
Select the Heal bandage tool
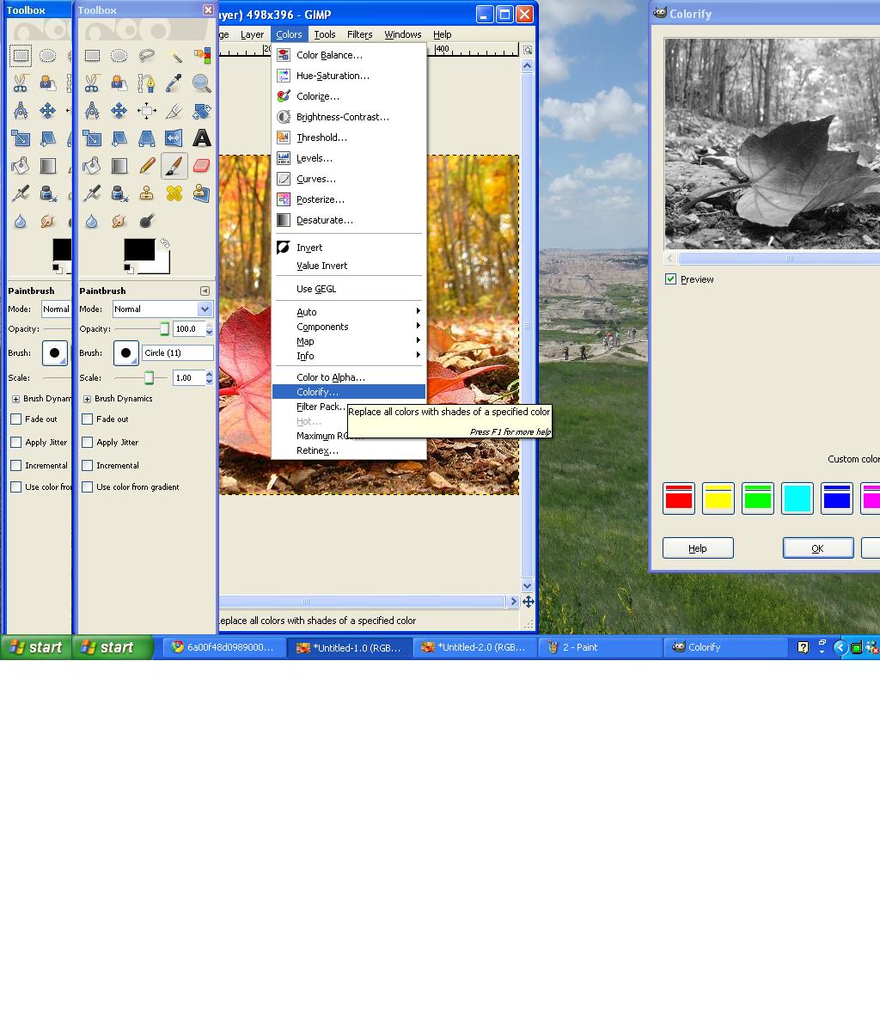(174, 193)
